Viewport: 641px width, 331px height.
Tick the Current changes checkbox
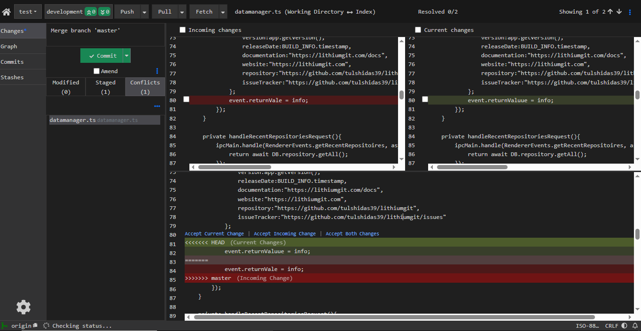click(x=418, y=30)
